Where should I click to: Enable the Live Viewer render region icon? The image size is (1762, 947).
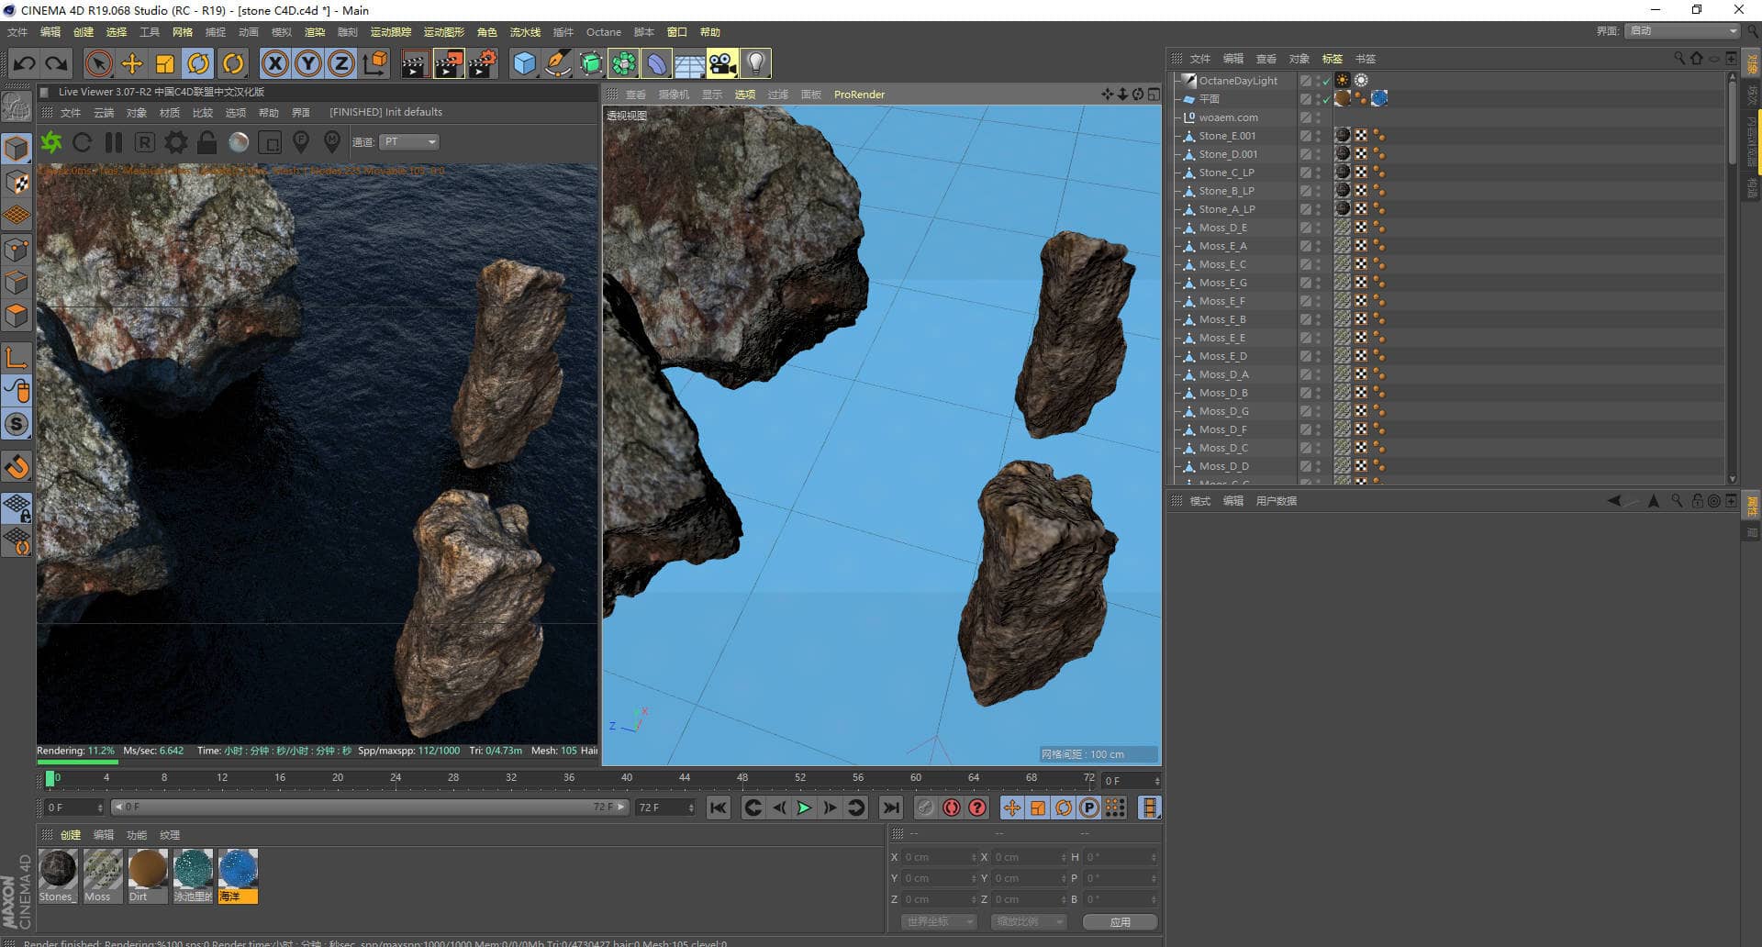point(270,142)
